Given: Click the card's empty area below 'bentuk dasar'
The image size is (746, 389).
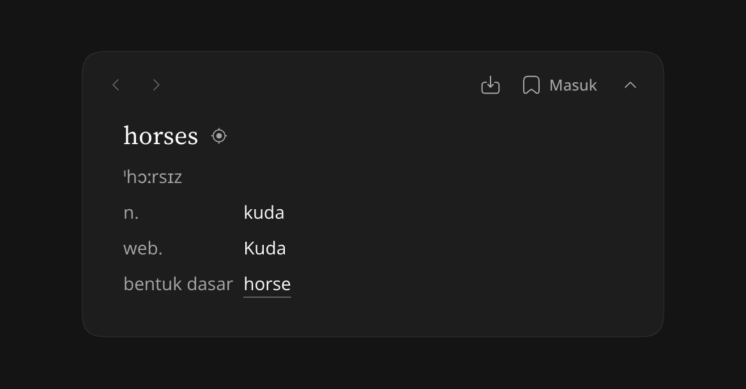Looking at the screenshot, I should tap(178, 316).
